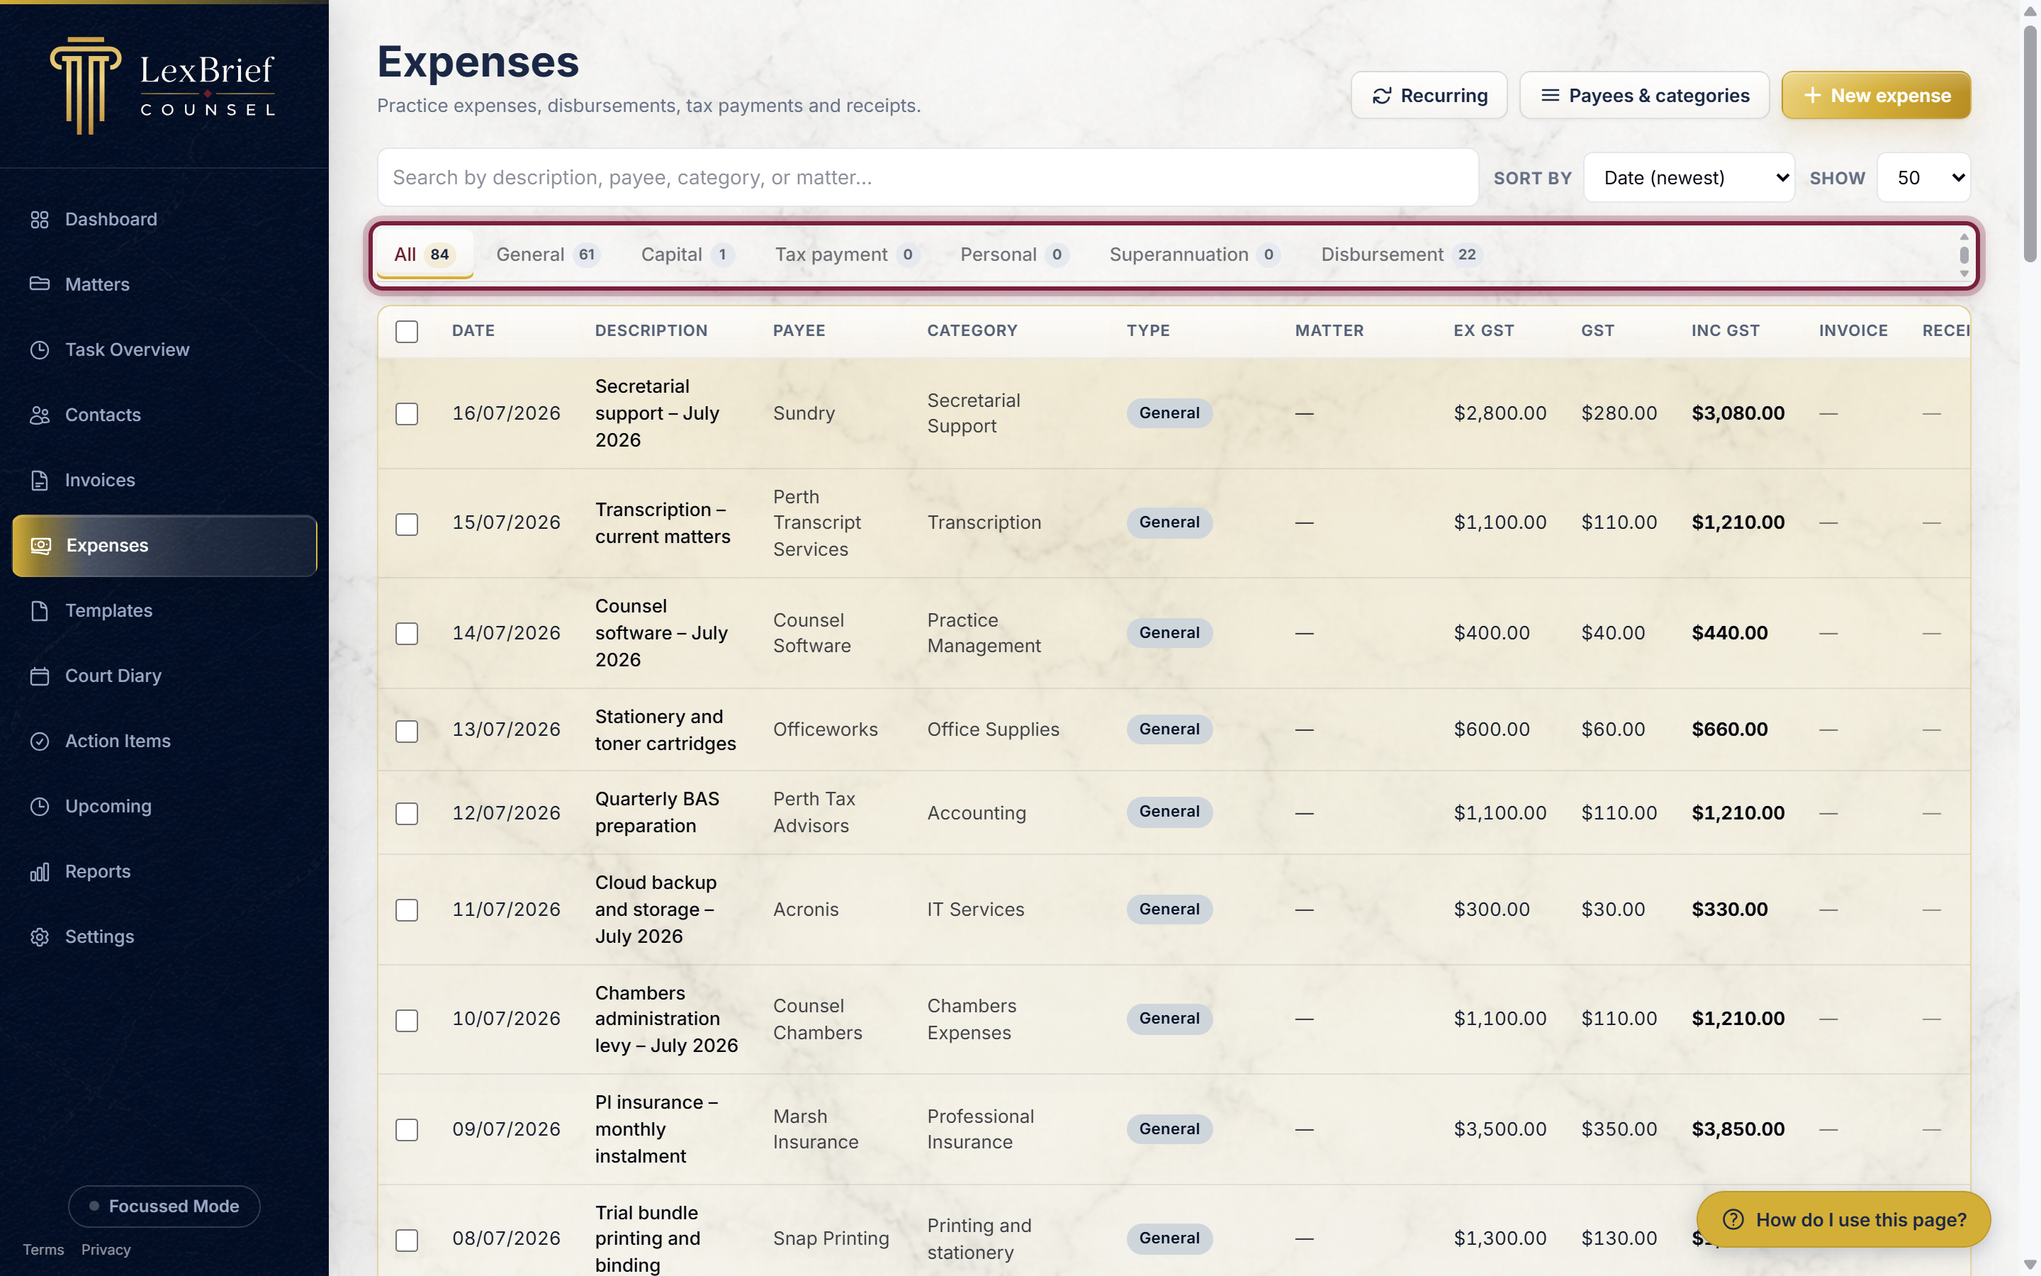Viewport: 2041px width, 1276px height.
Task: Click the Contacts people icon
Action: pos(40,415)
